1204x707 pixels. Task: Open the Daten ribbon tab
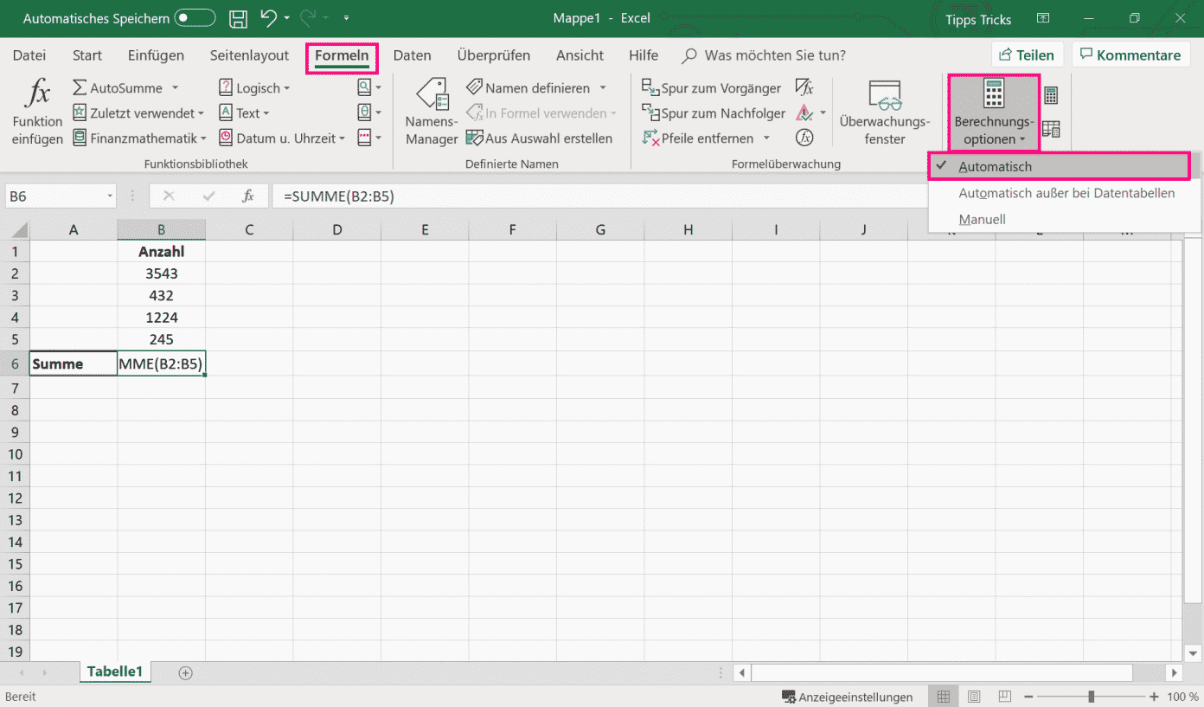[x=412, y=55]
